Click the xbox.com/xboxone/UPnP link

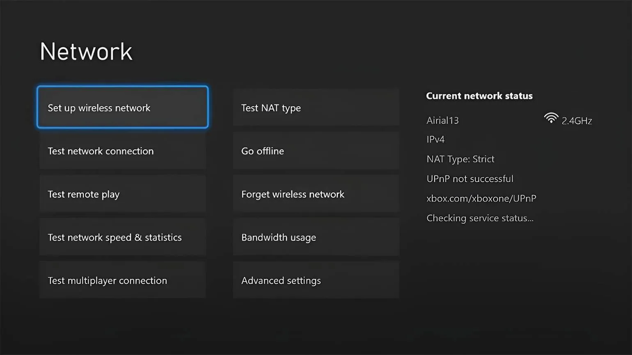coord(481,198)
